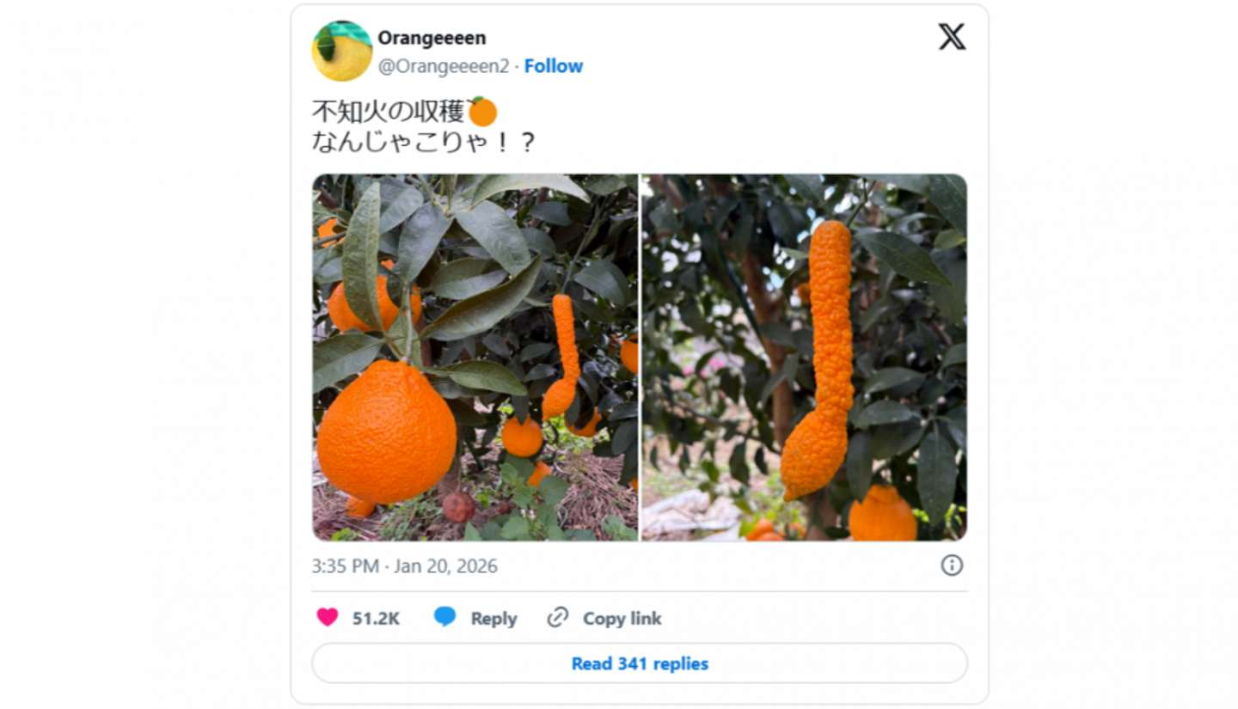
Task: Open the Orangeeeen display name
Action: [x=432, y=38]
